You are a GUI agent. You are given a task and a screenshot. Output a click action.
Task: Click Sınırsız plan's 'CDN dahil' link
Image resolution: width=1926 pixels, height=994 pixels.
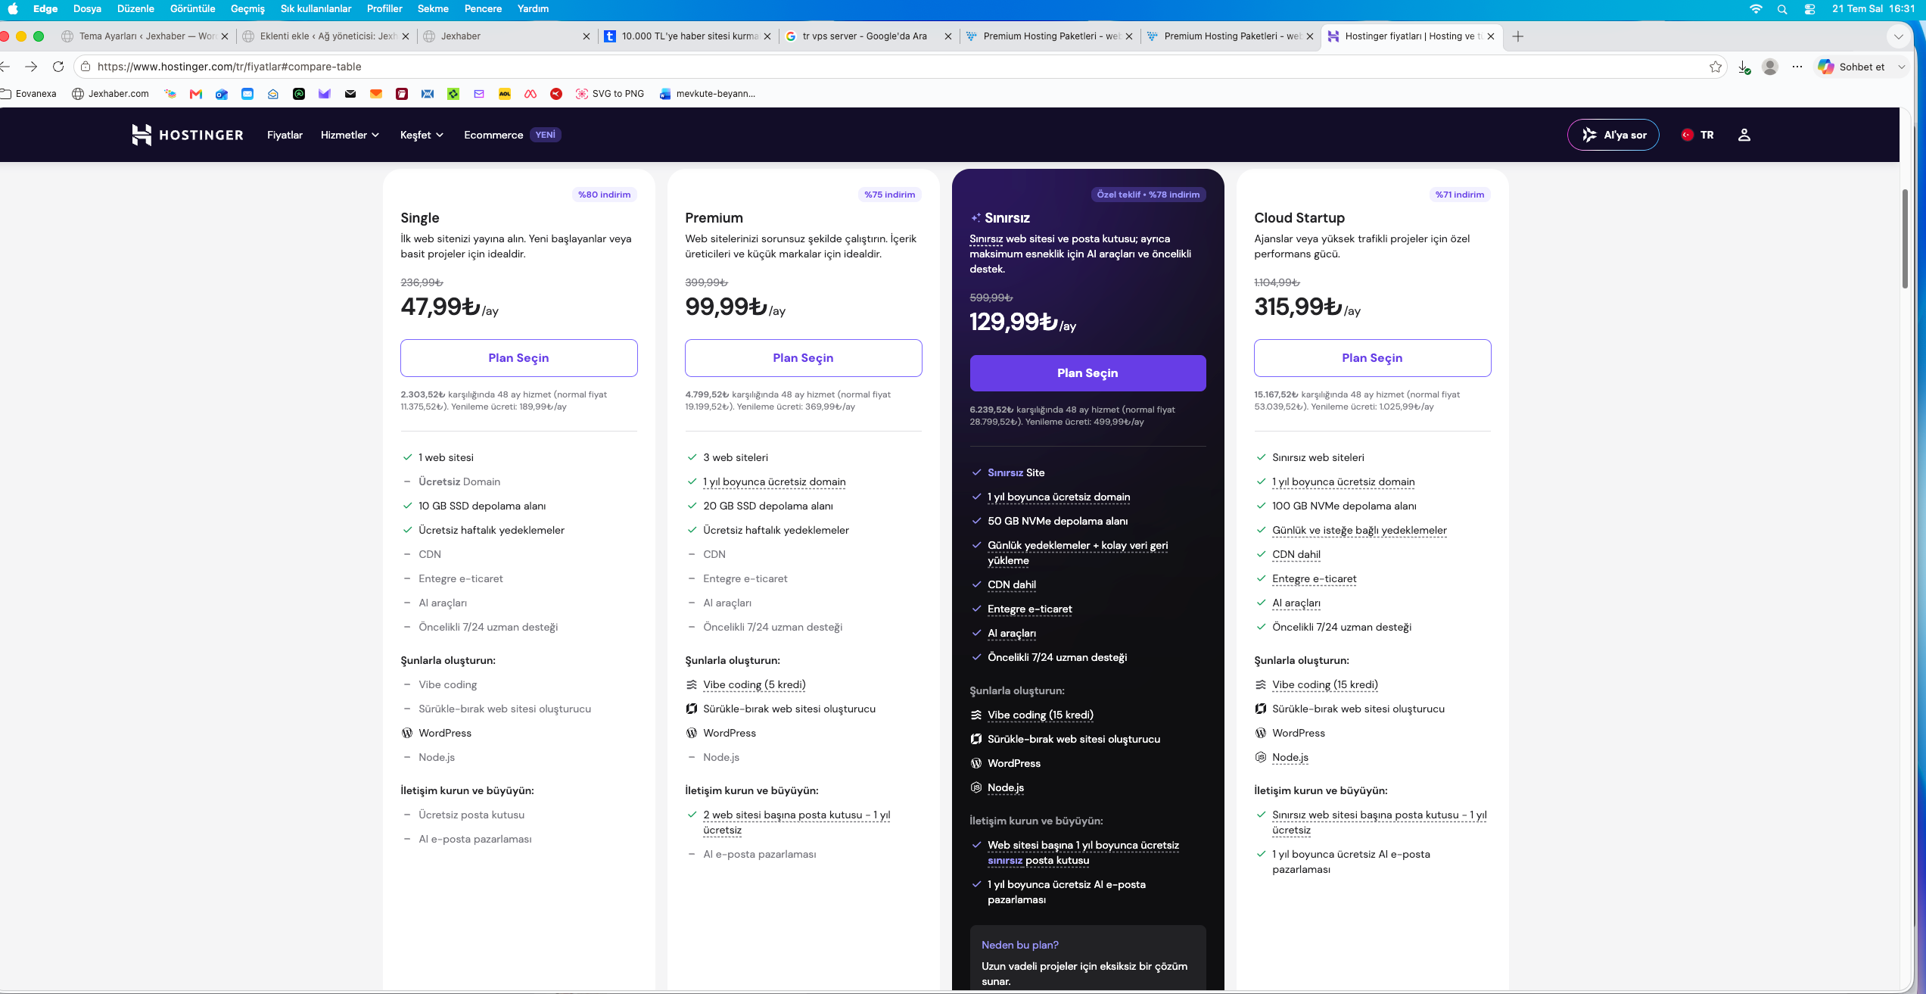1012,584
